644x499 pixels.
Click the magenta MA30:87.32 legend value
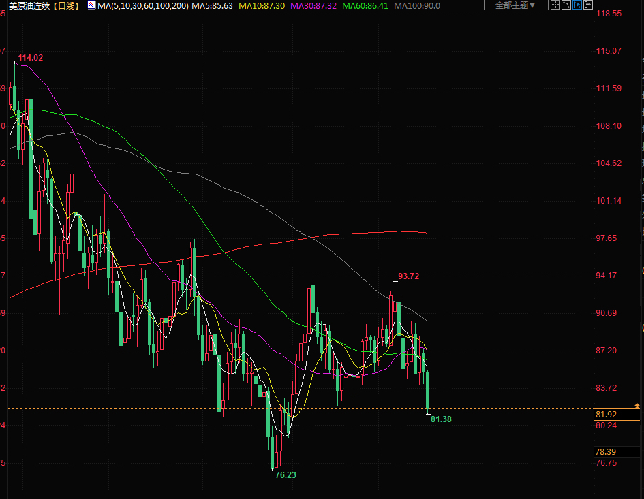313,5
